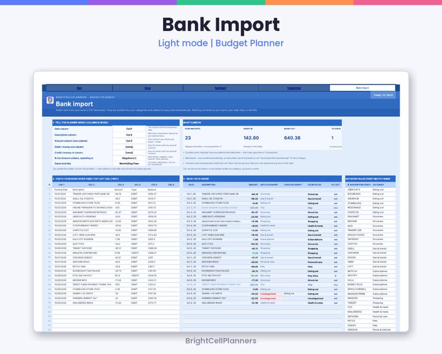Click the first empty paste row
Image resolution: width=442 pixels, height=354 pixels.
[x=116, y=307]
